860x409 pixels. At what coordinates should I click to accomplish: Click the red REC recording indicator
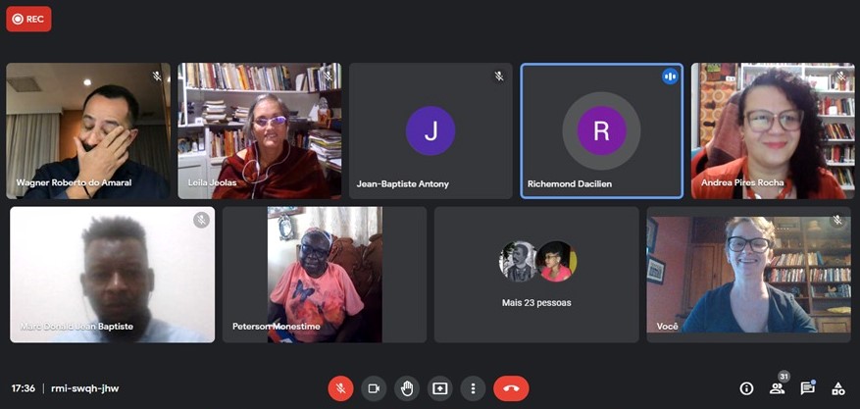[x=28, y=19]
